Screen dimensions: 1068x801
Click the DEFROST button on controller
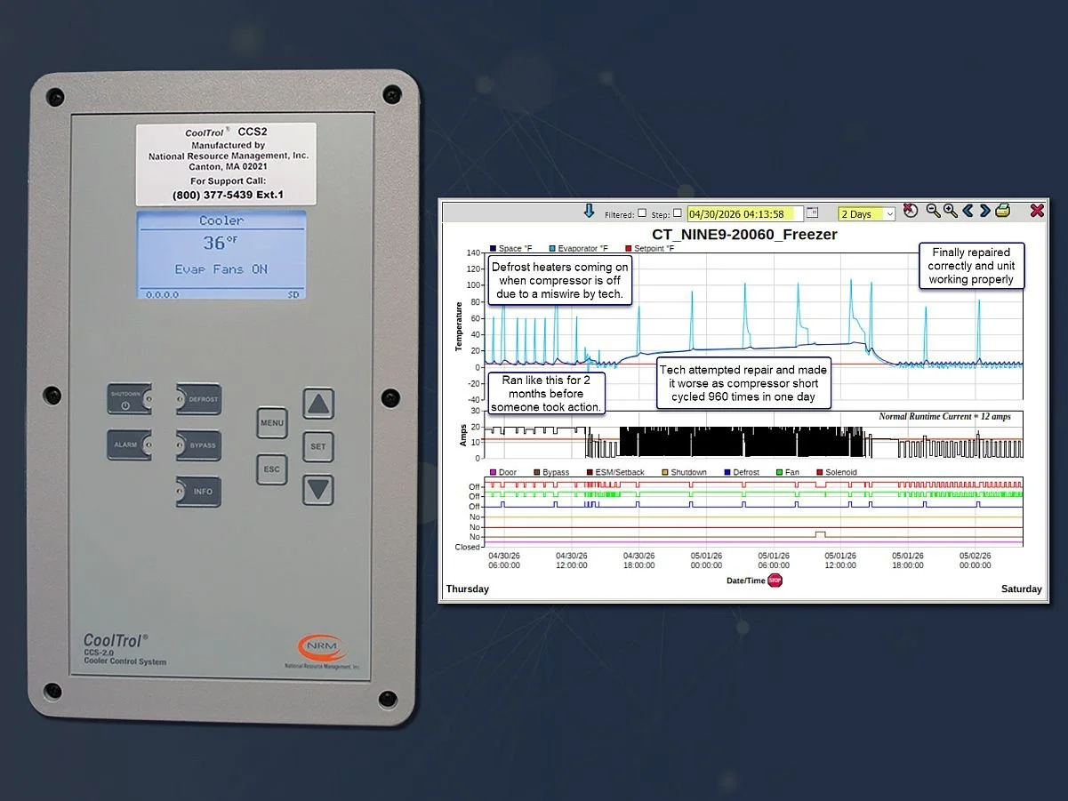pos(198,400)
